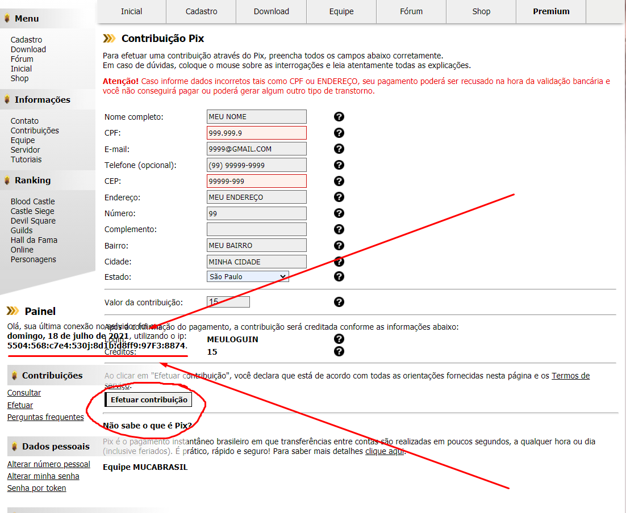Focus the Complemento input field
This screenshot has height=513, width=626.
coord(256,229)
